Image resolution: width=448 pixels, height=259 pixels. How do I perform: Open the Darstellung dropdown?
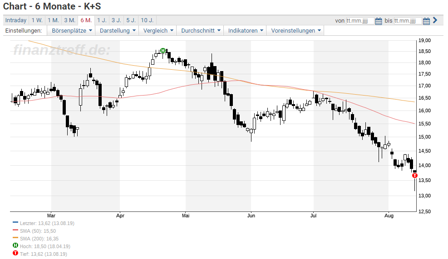pyautogui.click(x=117, y=30)
